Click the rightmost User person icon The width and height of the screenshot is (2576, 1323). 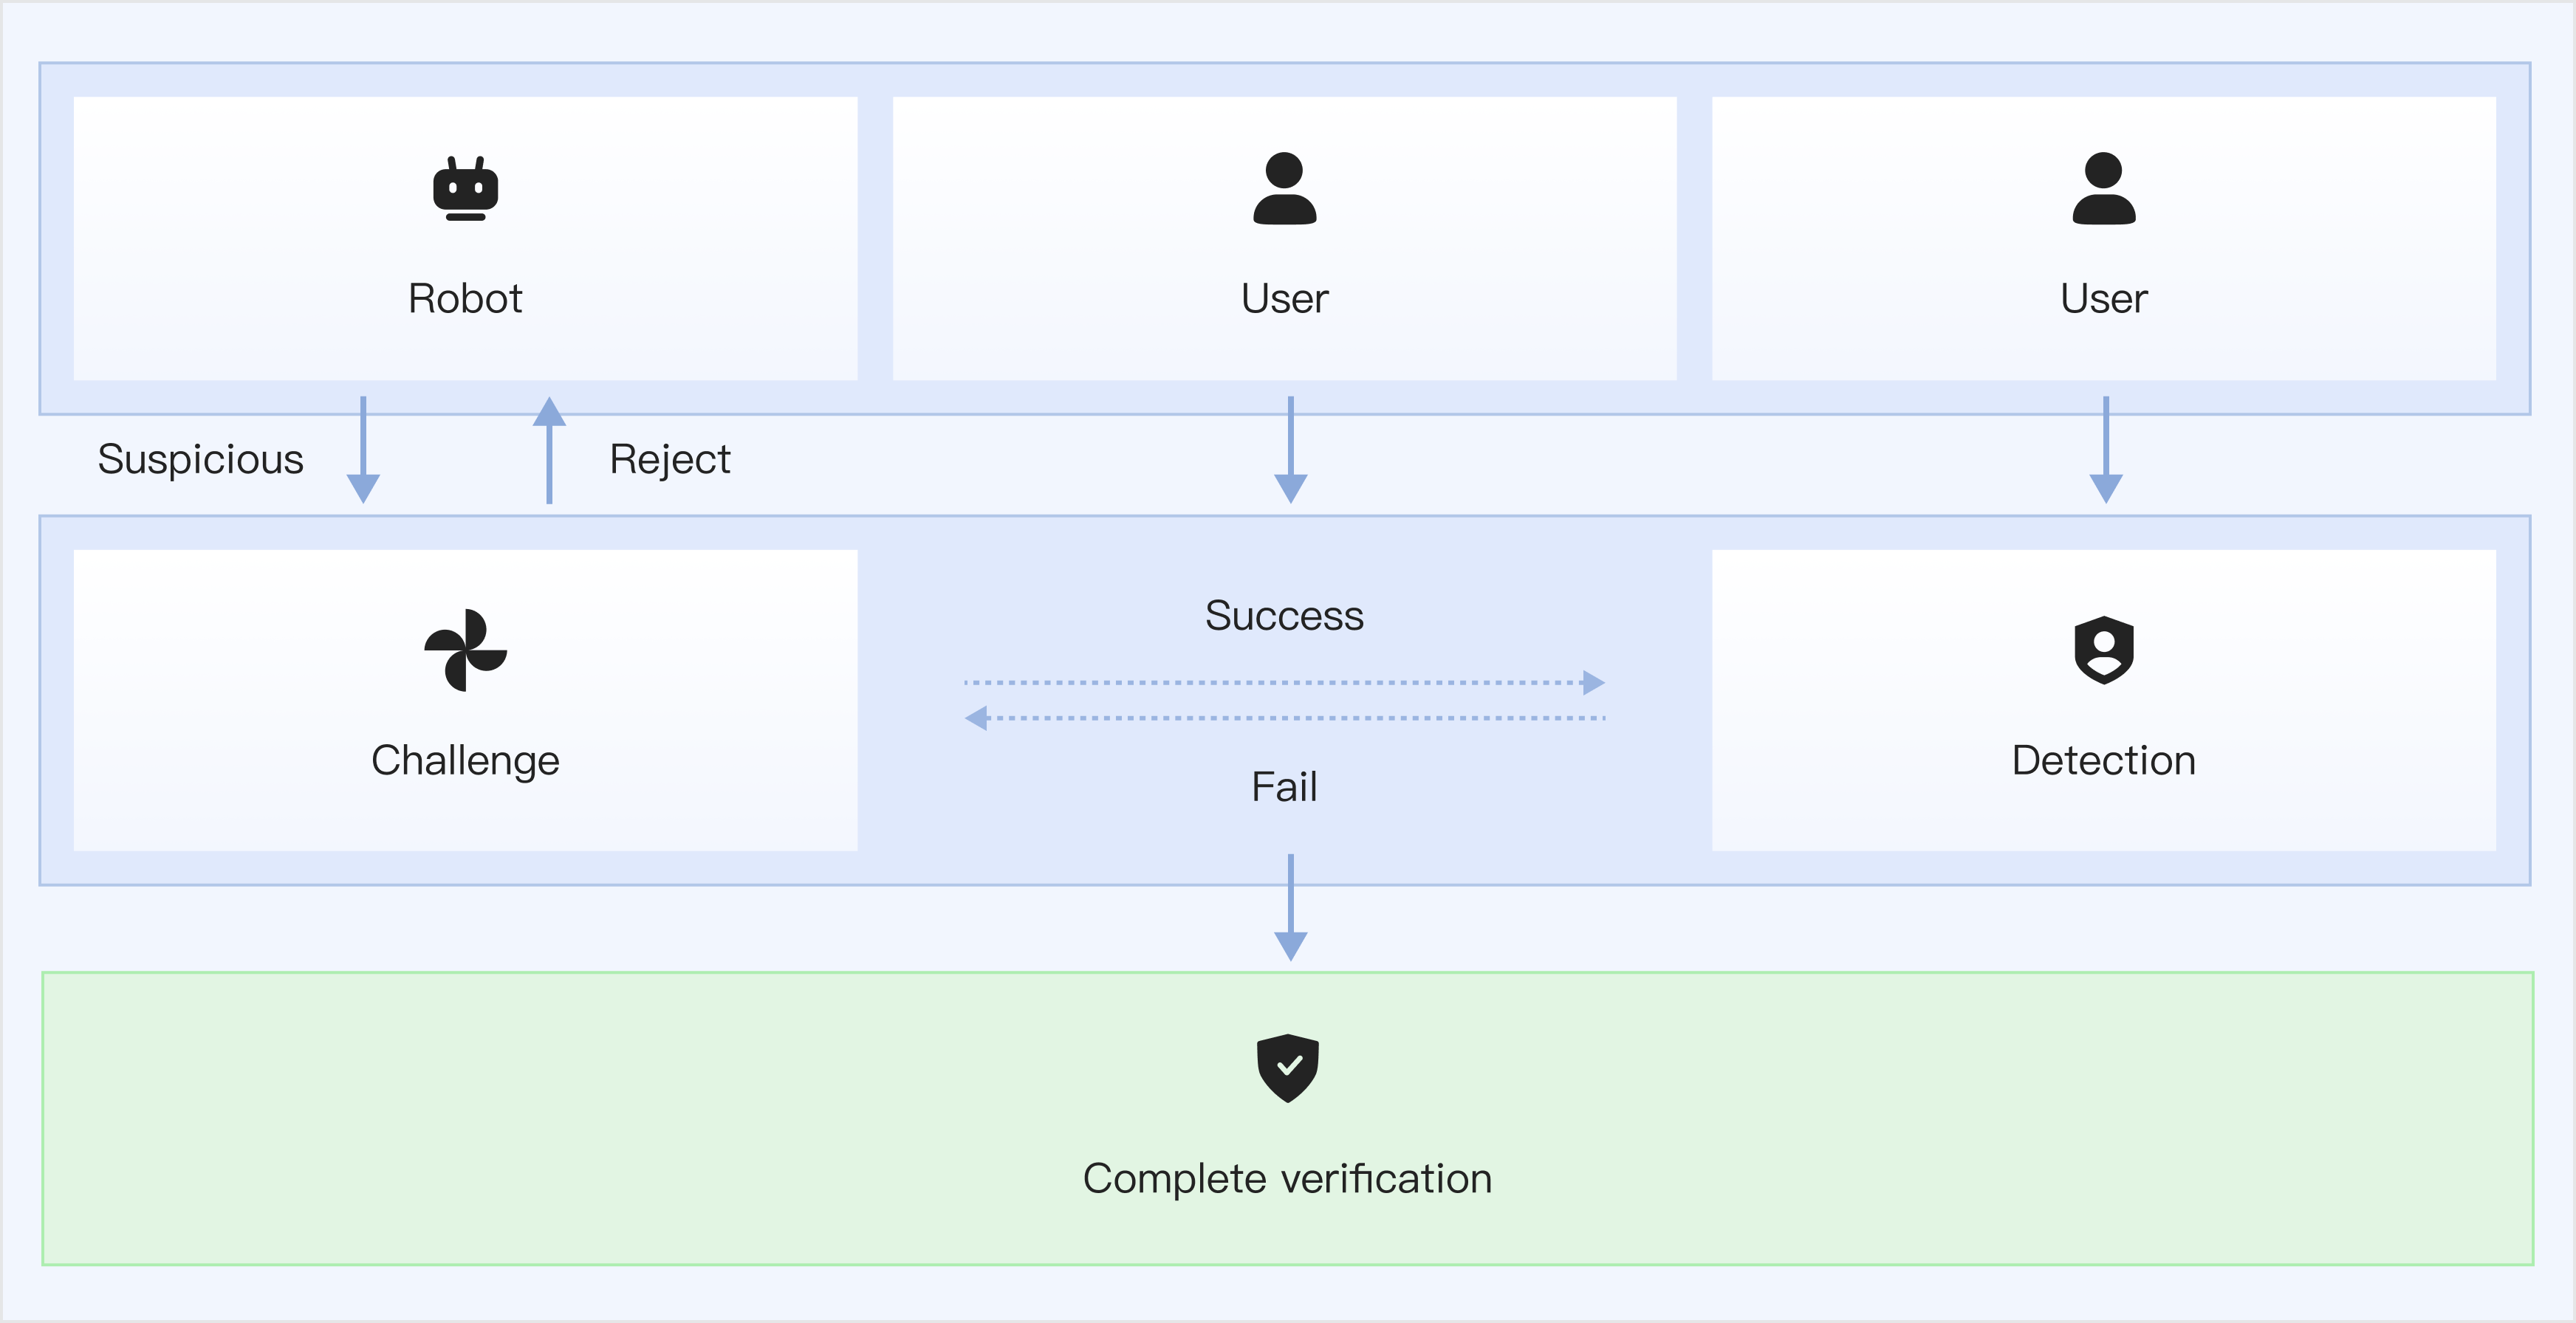coord(2103,188)
